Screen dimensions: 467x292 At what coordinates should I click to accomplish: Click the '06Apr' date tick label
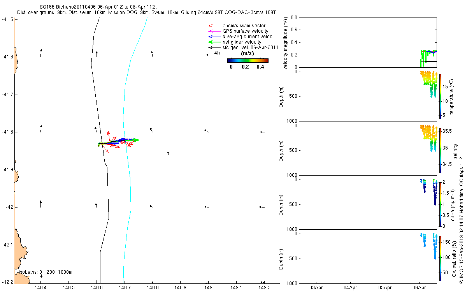(x=420, y=288)
